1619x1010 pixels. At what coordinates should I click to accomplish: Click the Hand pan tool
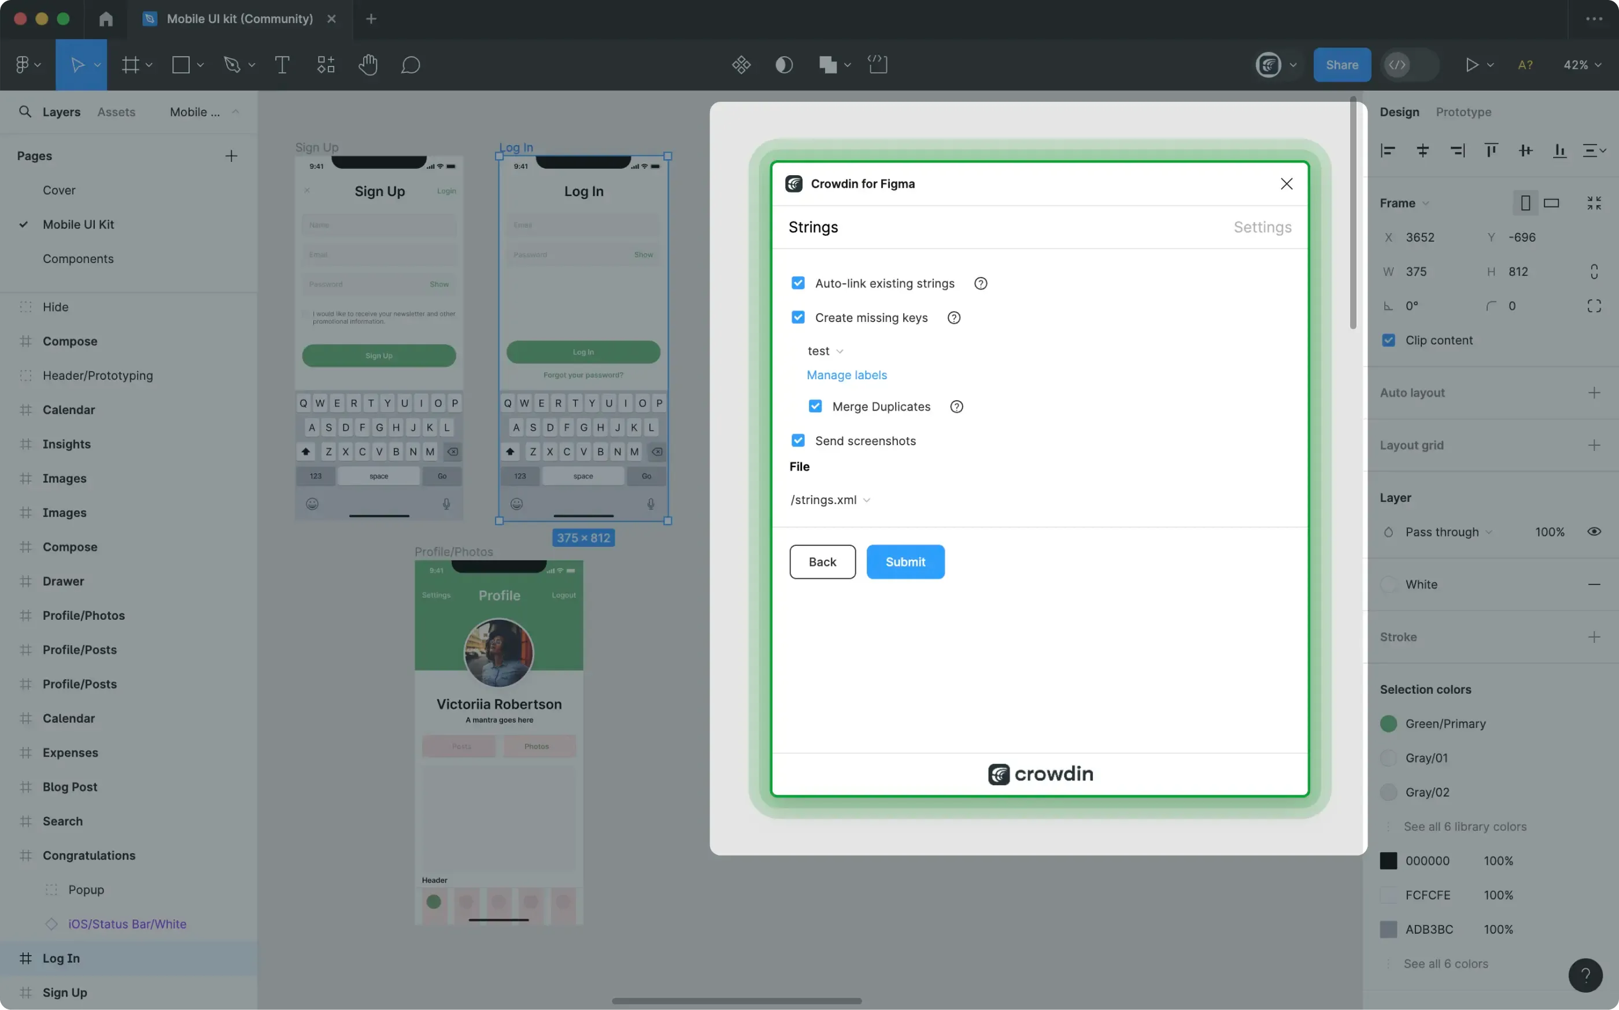(x=369, y=65)
